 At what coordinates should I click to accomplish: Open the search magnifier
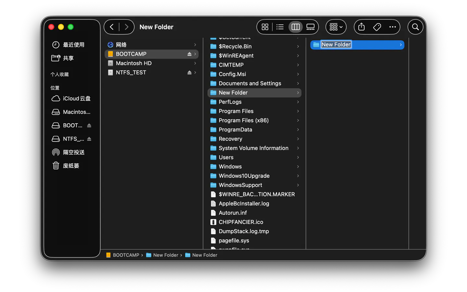click(x=415, y=27)
